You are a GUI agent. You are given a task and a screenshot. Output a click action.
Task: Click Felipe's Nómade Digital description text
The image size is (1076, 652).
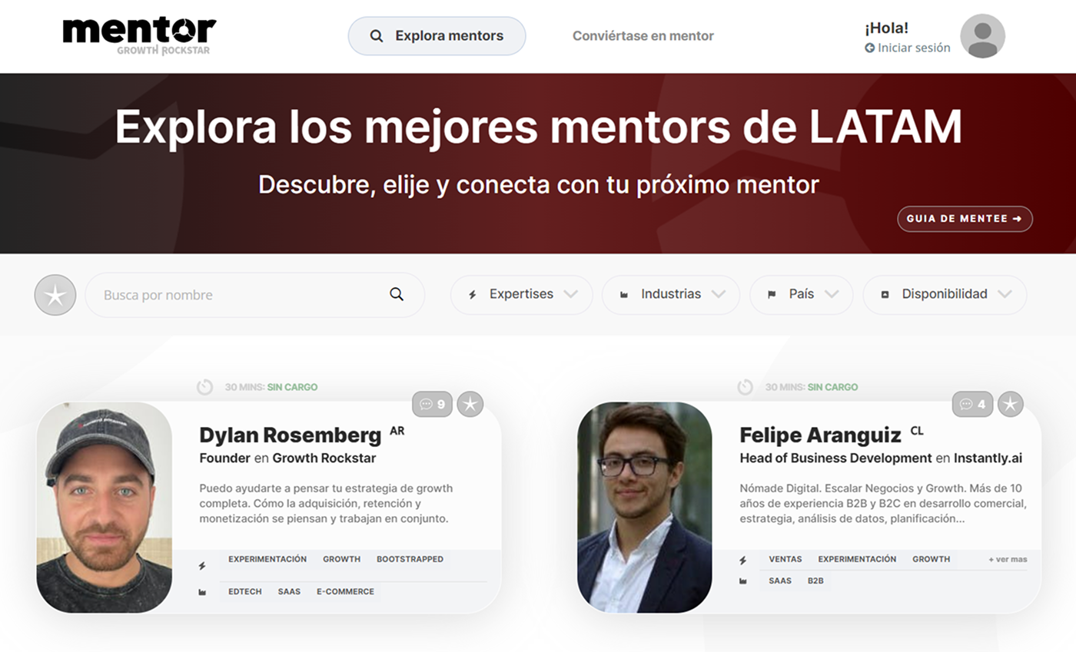pos(883,503)
